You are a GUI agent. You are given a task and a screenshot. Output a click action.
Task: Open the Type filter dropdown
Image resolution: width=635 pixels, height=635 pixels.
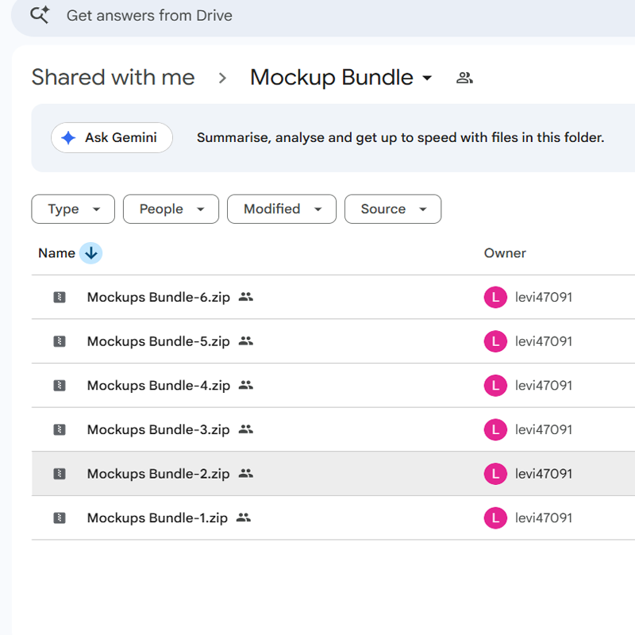pyautogui.click(x=73, y=209)
